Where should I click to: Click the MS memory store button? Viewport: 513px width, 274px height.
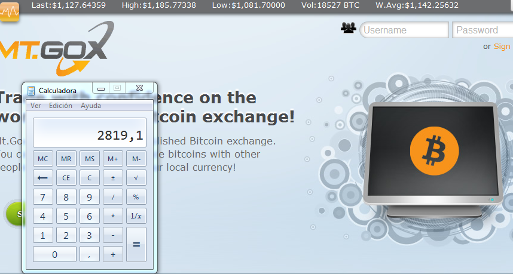click(x=89, y=159)
